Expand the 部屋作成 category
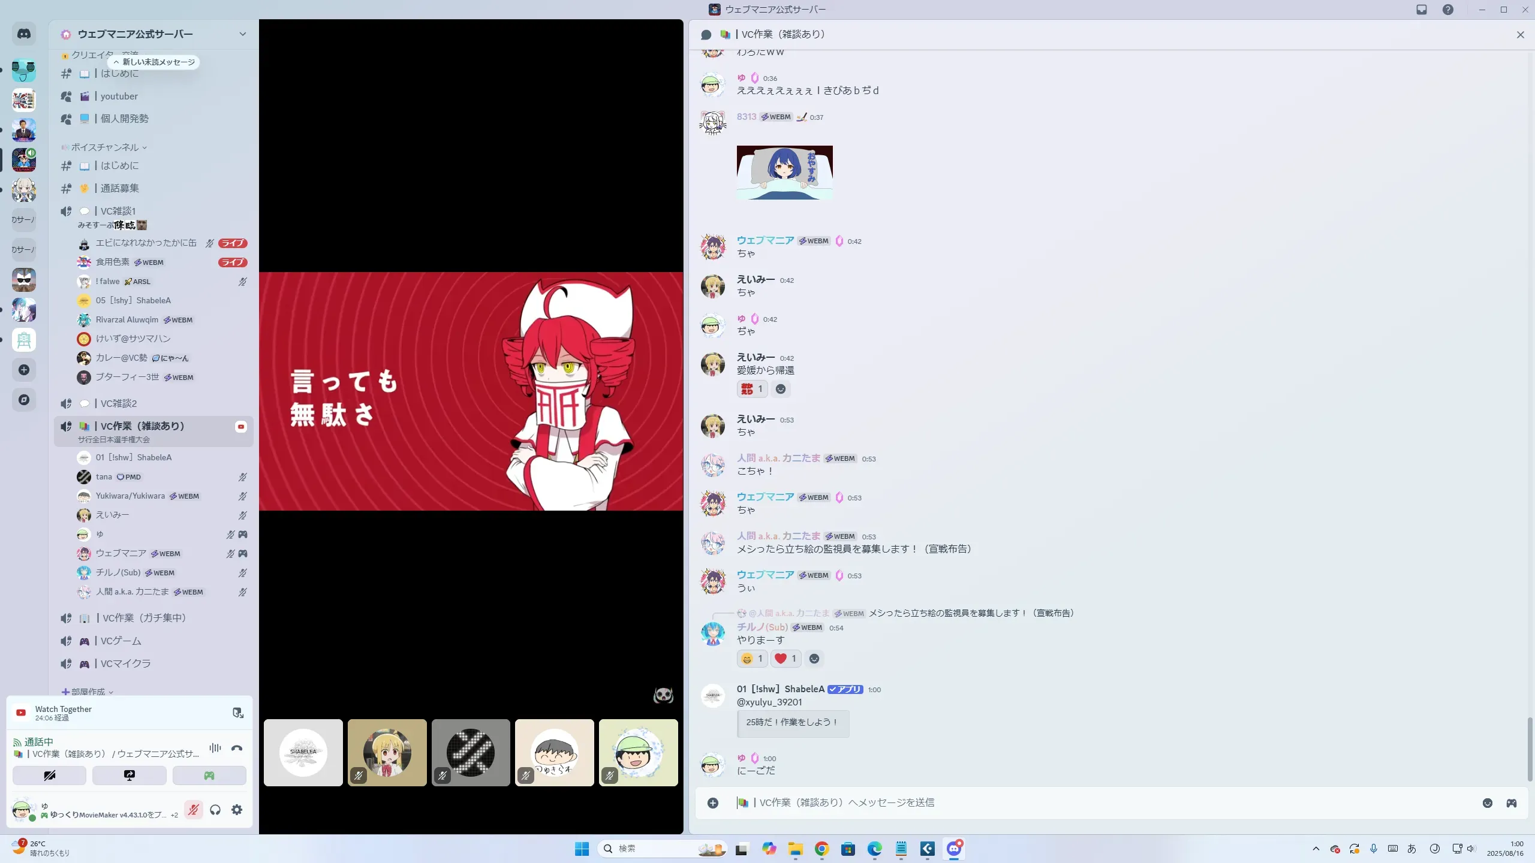 point(88,692)
